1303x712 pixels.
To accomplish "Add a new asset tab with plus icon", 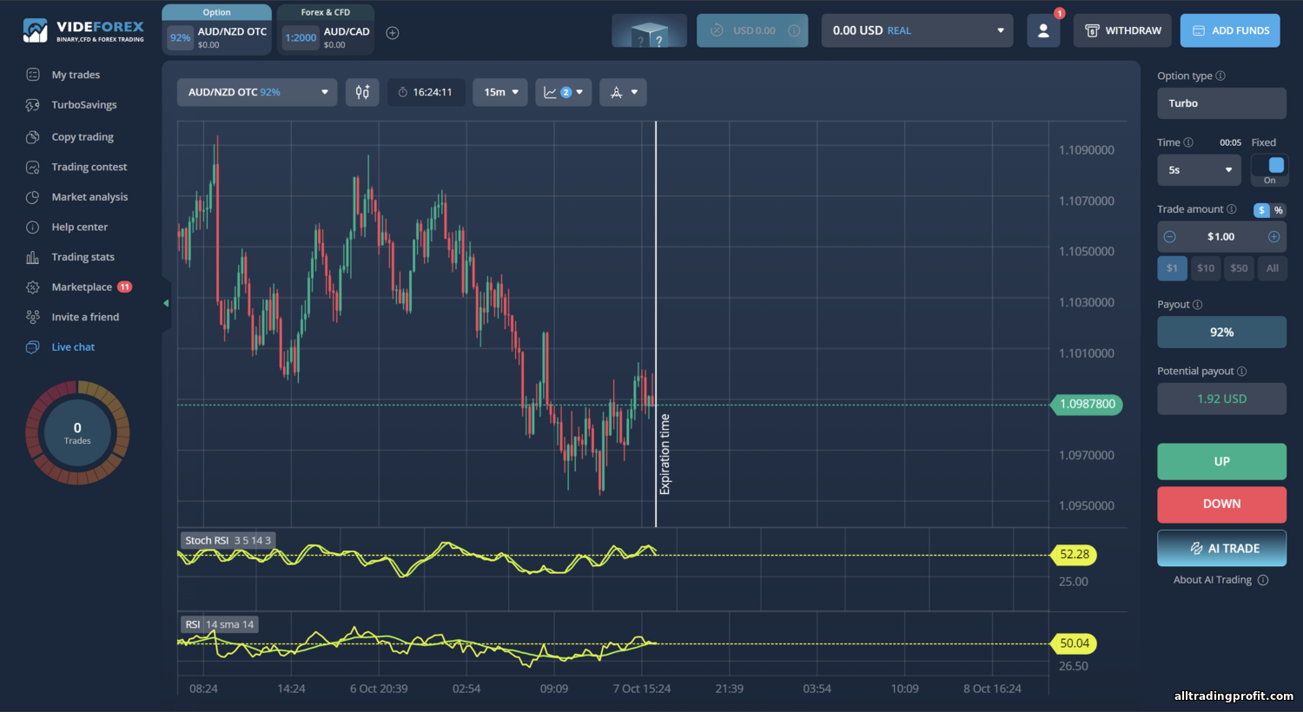I will point(393,33).
